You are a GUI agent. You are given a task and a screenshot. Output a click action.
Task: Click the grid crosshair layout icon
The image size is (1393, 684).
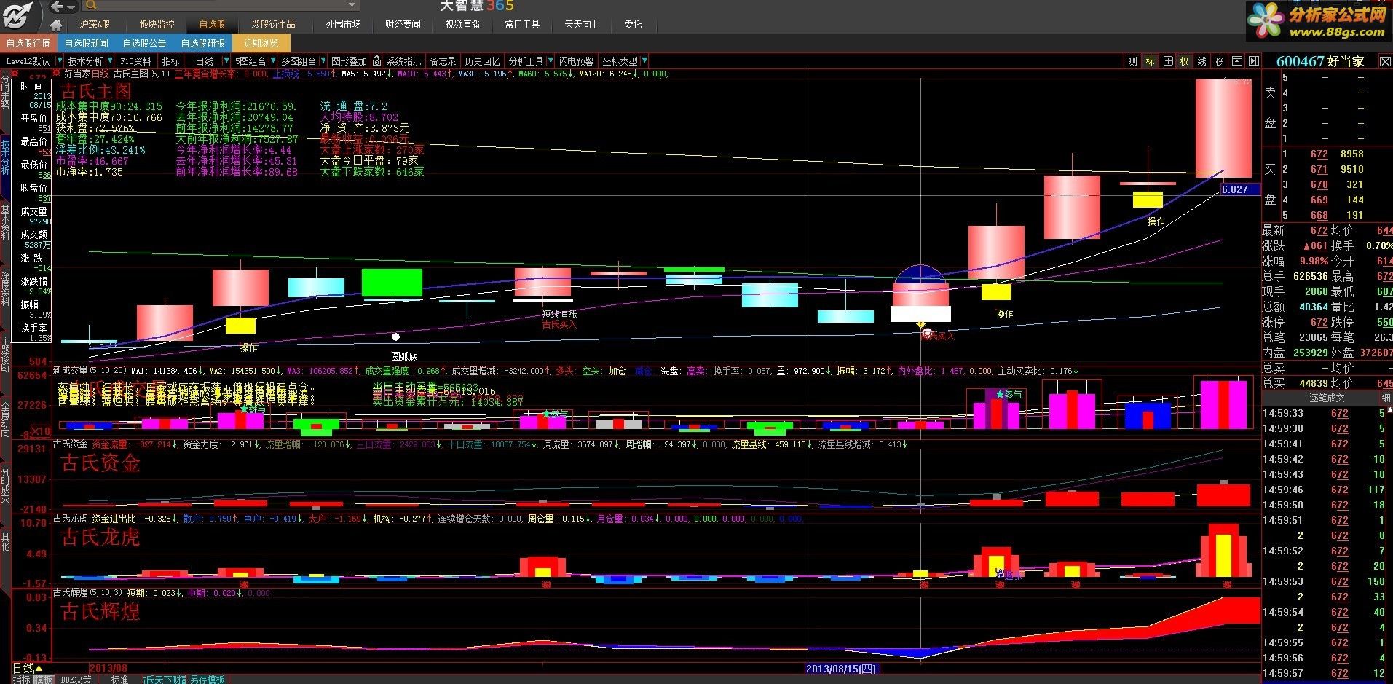coord(1168,61)
